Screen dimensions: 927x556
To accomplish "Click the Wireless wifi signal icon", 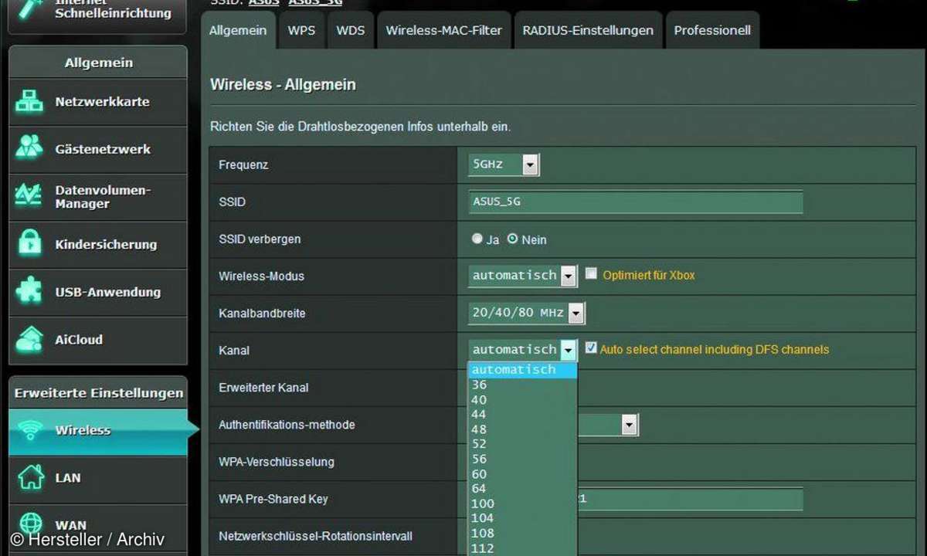I will pos(31,431).
